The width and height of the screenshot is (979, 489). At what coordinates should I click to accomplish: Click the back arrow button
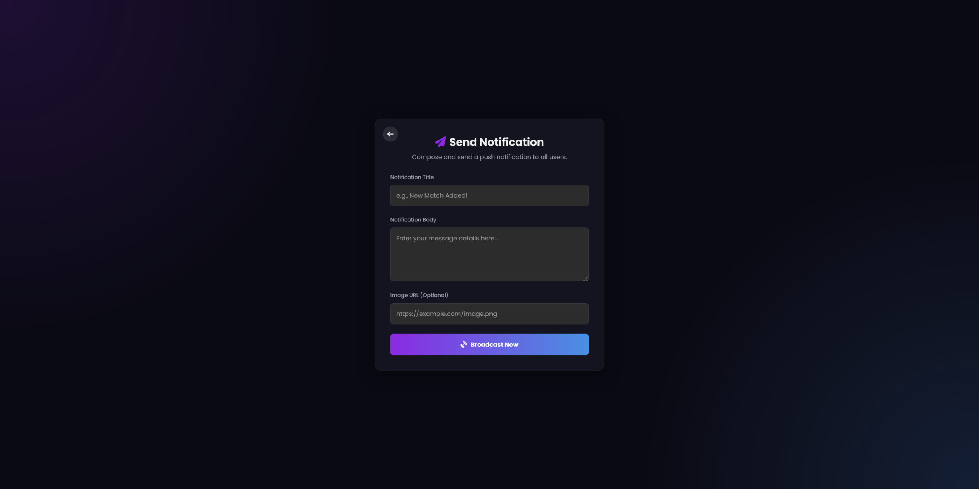coord(390,134)
